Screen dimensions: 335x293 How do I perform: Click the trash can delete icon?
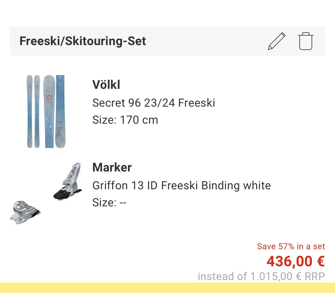click(x=306, y=41)
